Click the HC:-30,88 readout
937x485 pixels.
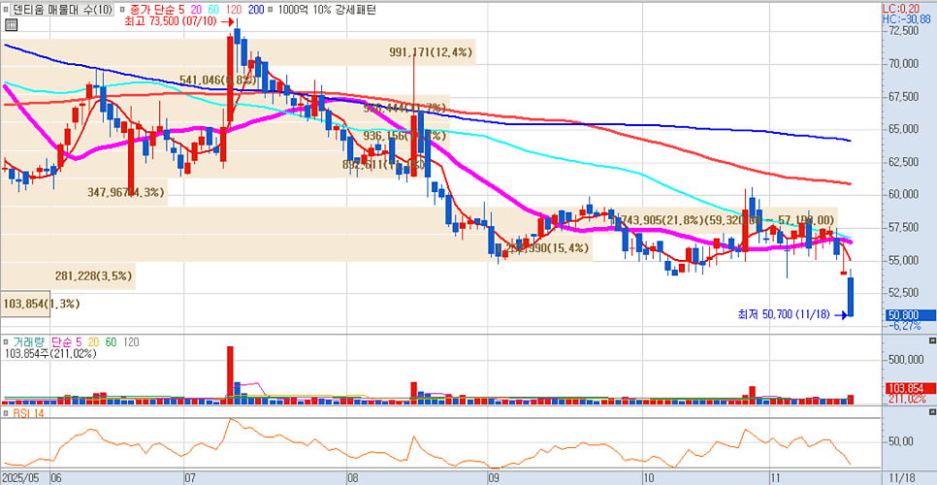[906, 18]
